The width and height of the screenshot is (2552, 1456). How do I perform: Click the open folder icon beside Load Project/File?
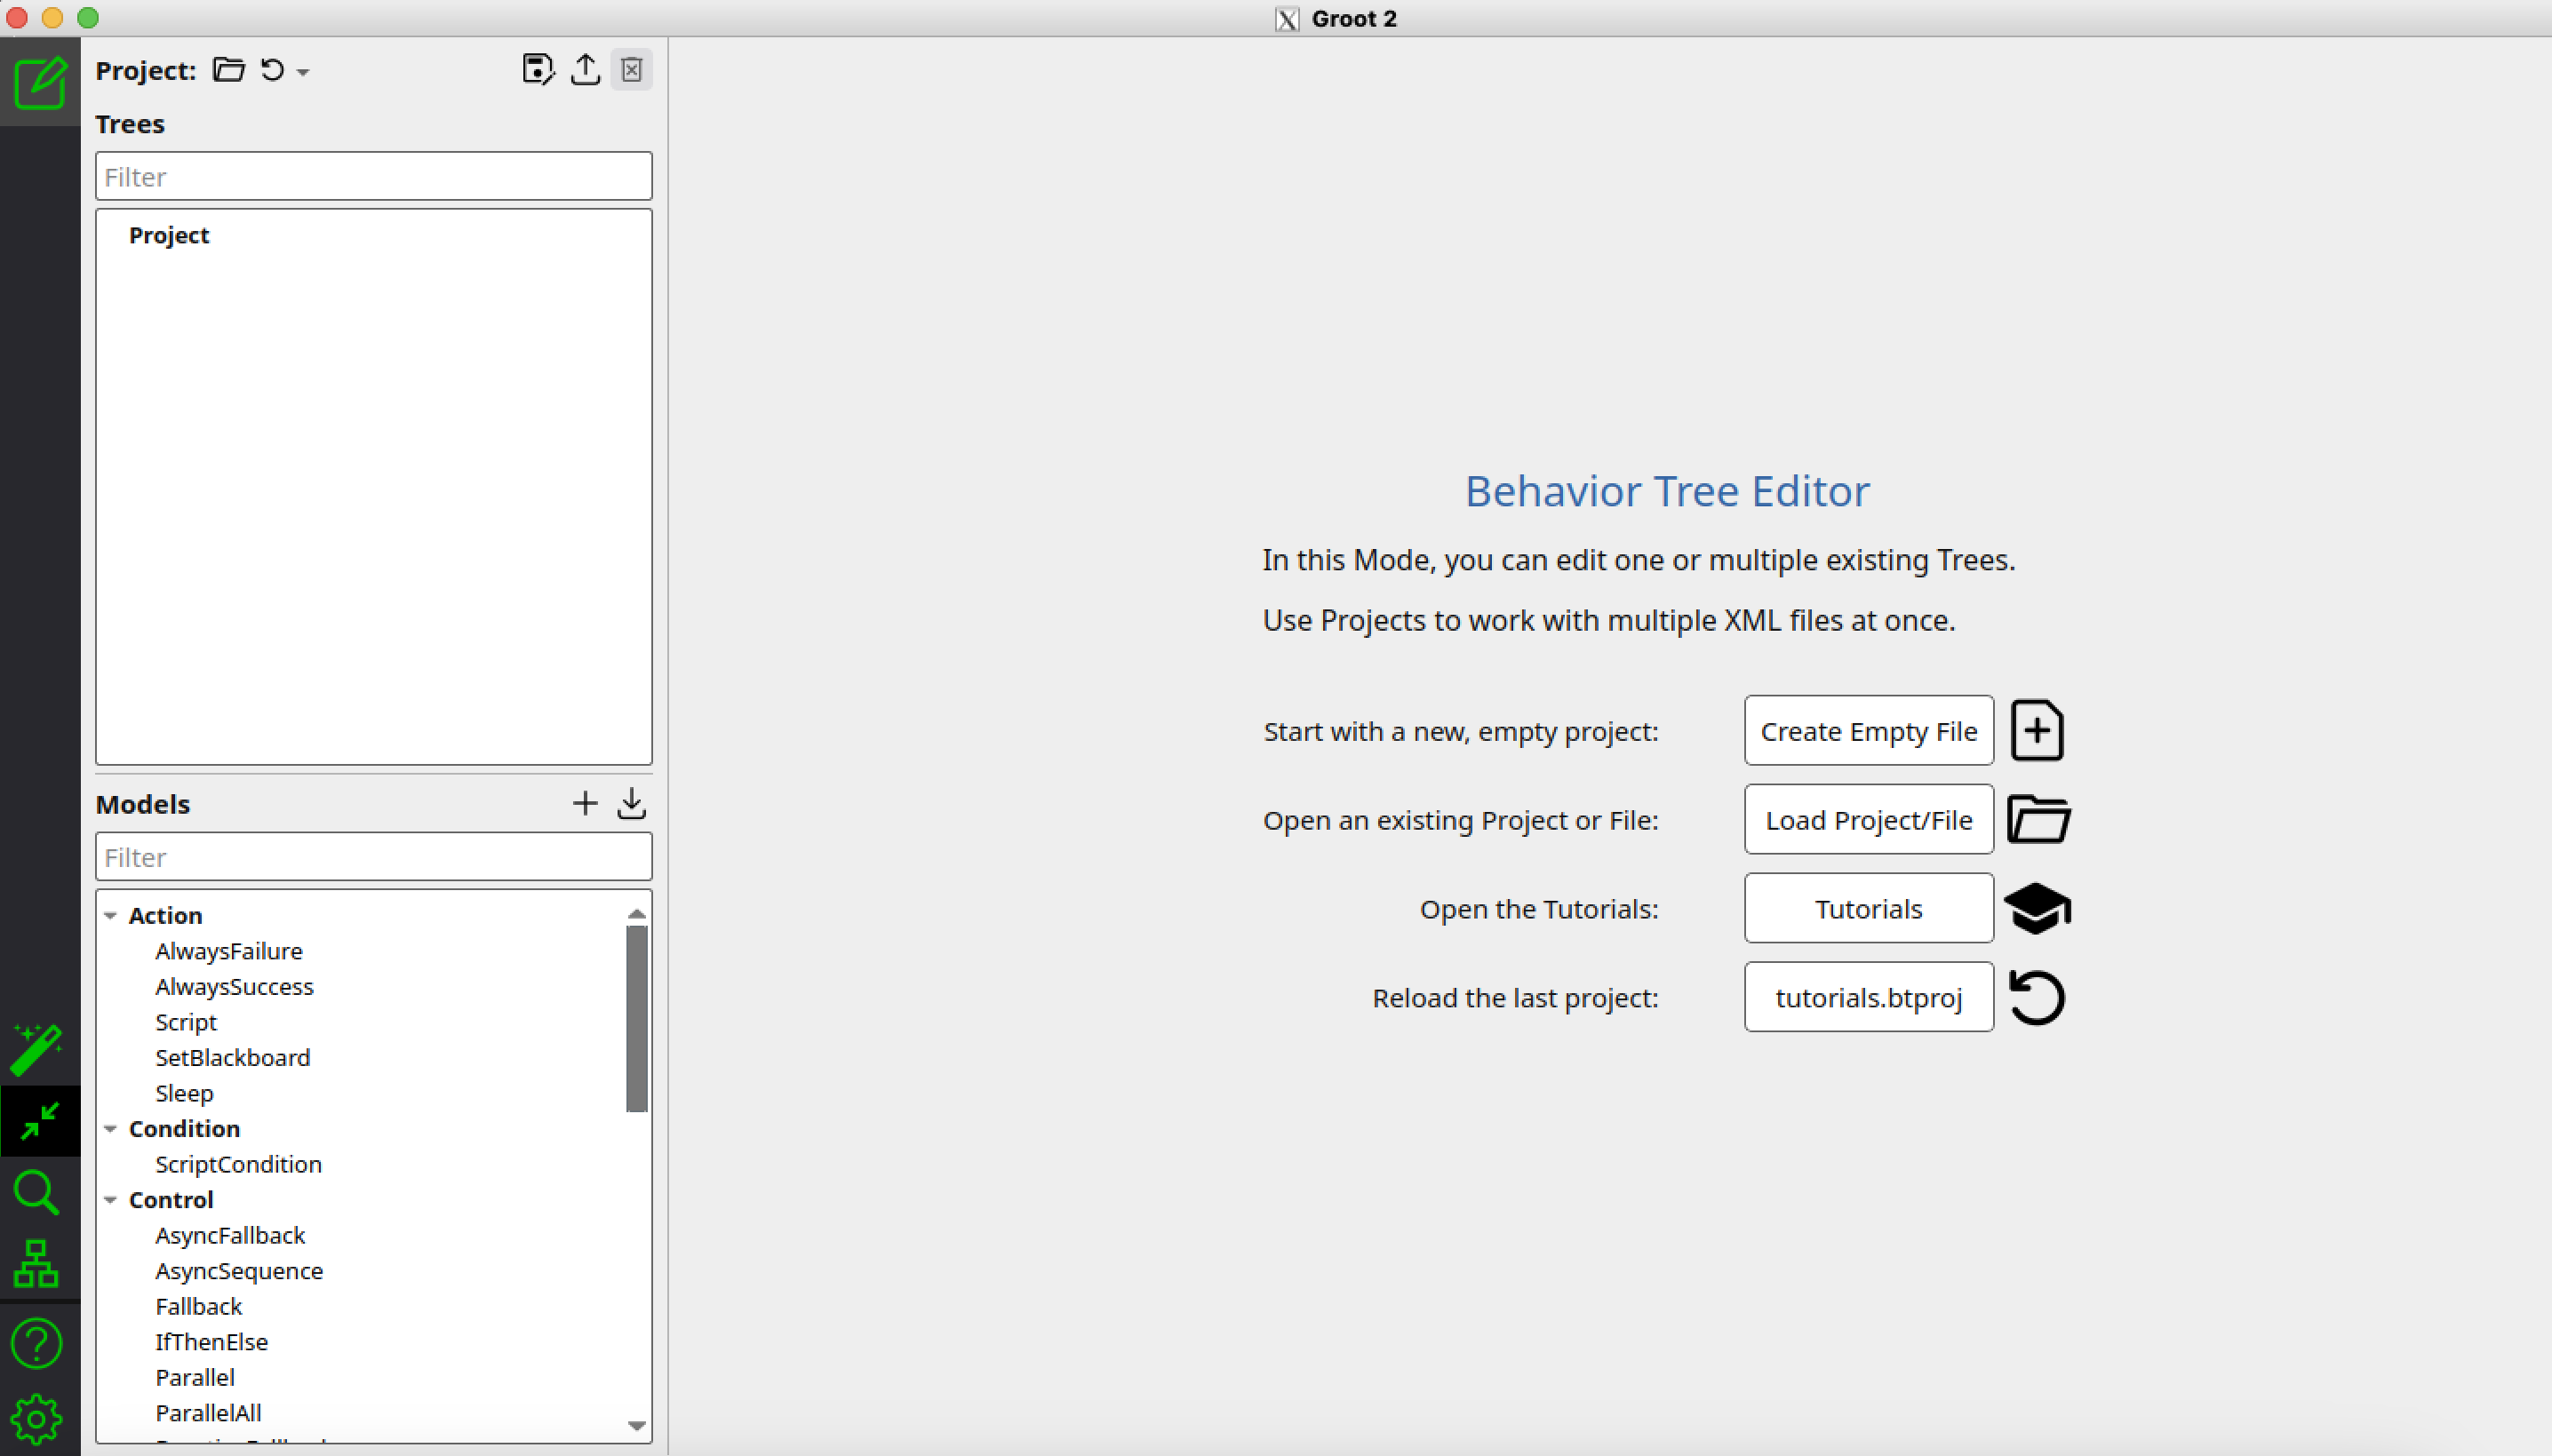[2039, 820]
